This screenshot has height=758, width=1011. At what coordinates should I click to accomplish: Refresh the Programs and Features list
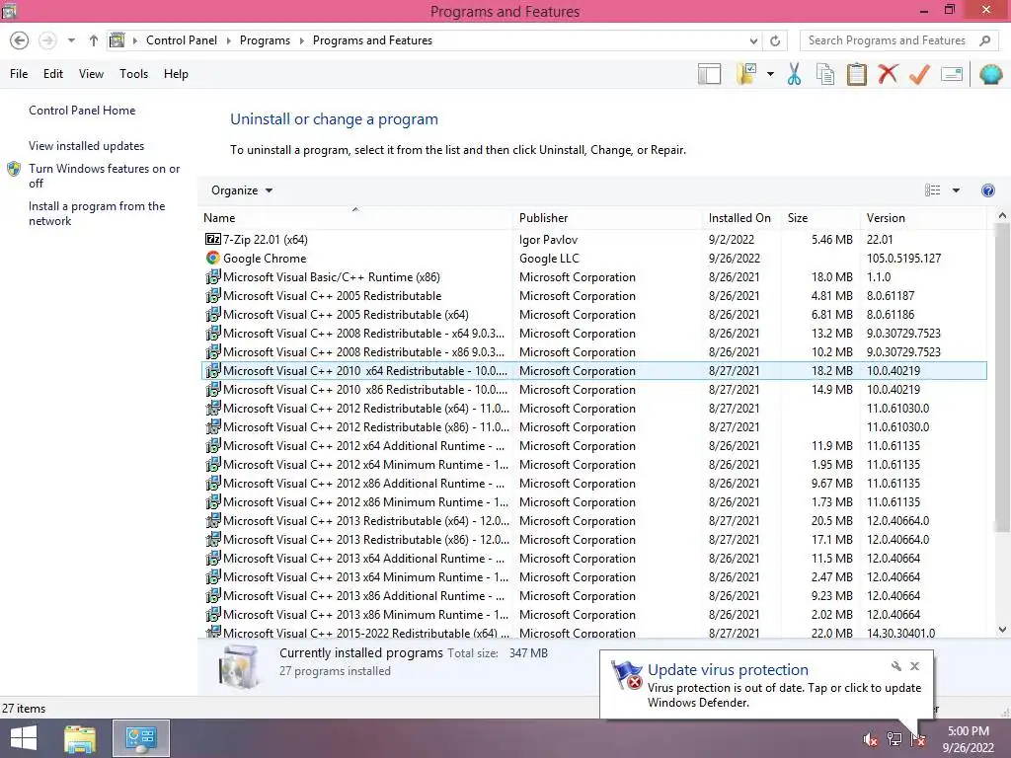(x=775, y=40)
